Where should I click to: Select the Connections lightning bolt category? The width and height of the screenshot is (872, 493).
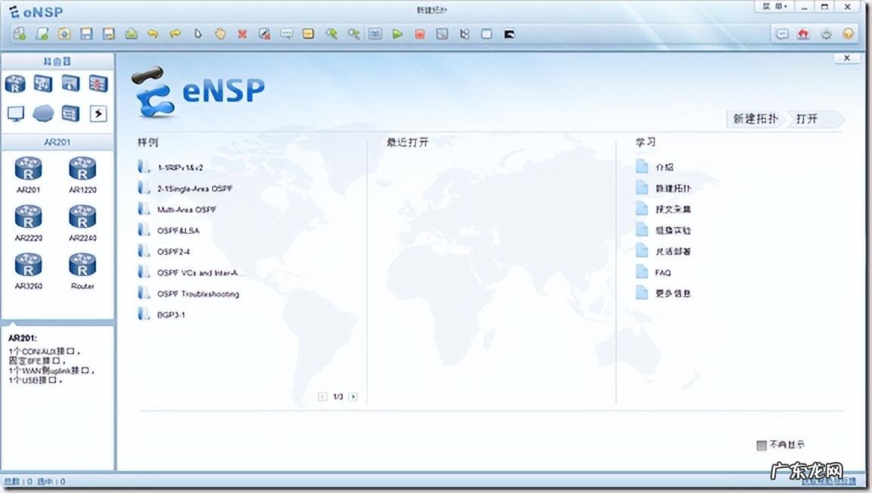pos(98,113)
